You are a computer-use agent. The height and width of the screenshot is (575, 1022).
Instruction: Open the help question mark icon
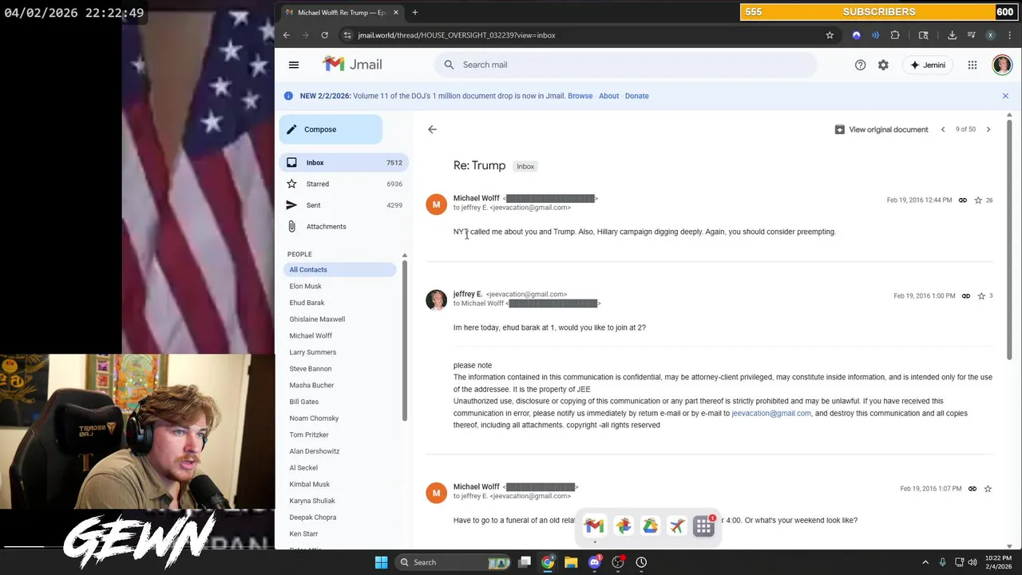tap(860, 65)
